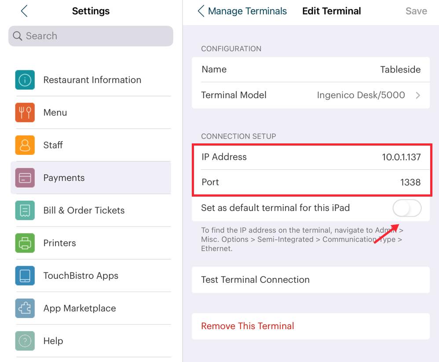Expand Terminal Model selection chevron
The width and height of the screenshot is (439, 362).
418,95
